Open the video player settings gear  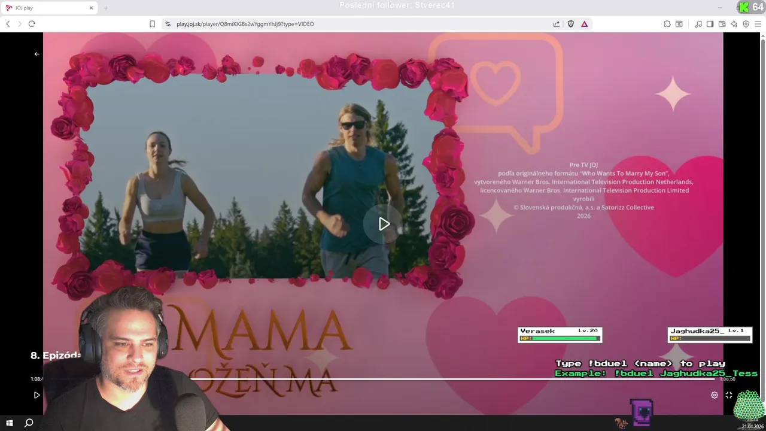tap(714, 395)
